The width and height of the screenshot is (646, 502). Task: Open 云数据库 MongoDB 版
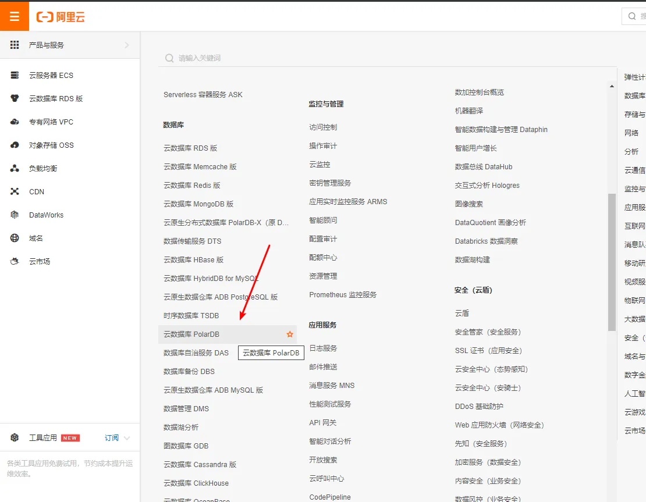pos(198,204)
